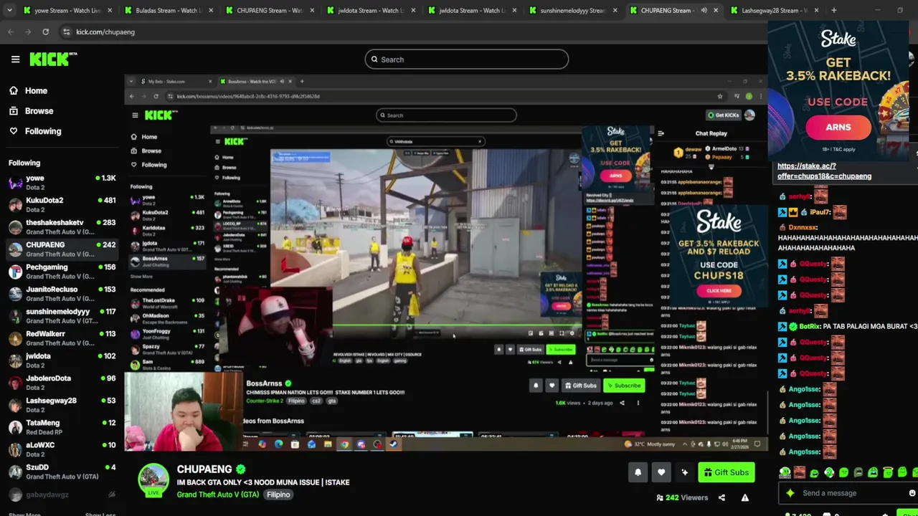This screenshot has width=918, height=516.
Task: Click the CHUPAENG channel name below stream
Action: point(204,469)
